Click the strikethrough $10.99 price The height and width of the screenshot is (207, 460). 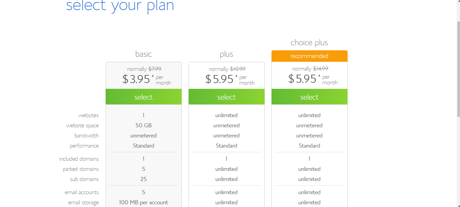pos(237,69)
